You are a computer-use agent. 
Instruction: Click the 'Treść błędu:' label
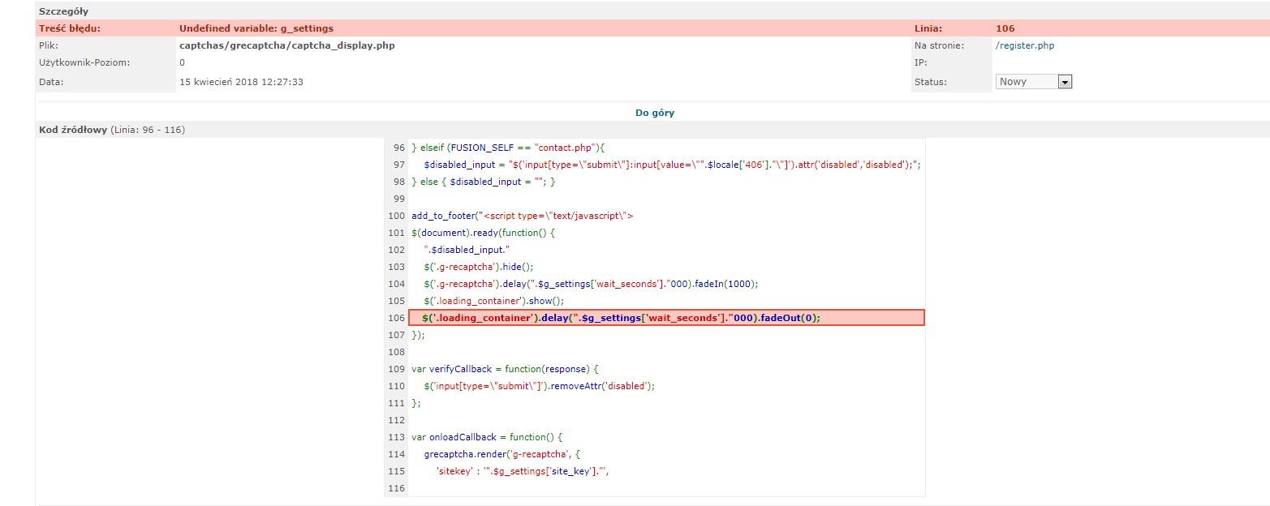pyautogui.click(x=70, y=28)
